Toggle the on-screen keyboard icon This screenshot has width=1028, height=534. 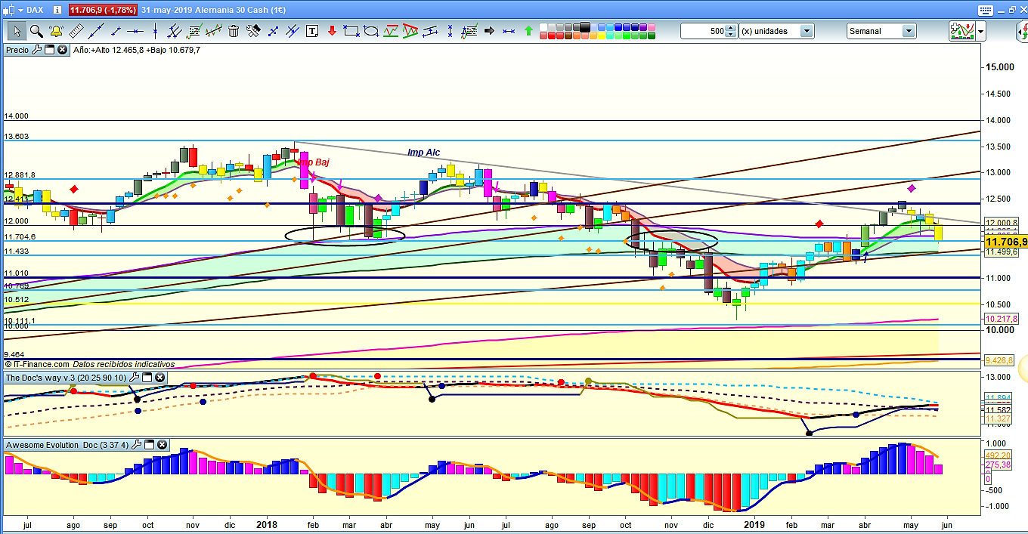984,10
